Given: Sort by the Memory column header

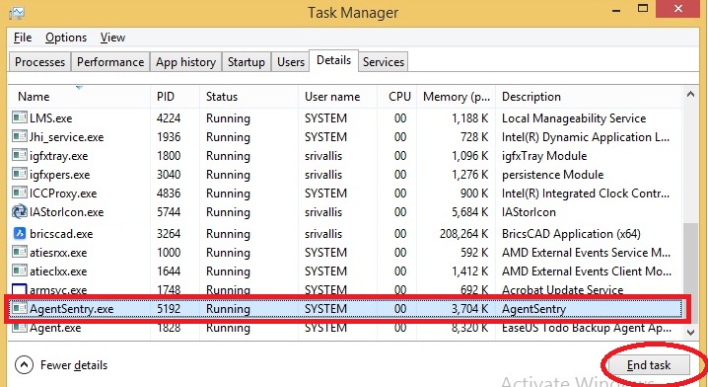Looking at the screenshot, I should [x=456, y=97].
